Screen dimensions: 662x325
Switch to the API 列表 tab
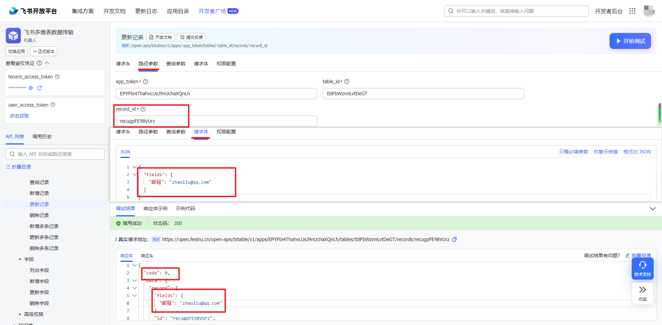point(15,137)
